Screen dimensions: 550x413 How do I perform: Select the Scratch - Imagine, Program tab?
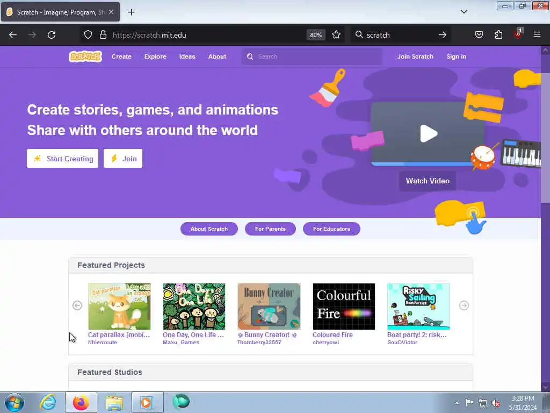tap(60, 12)
